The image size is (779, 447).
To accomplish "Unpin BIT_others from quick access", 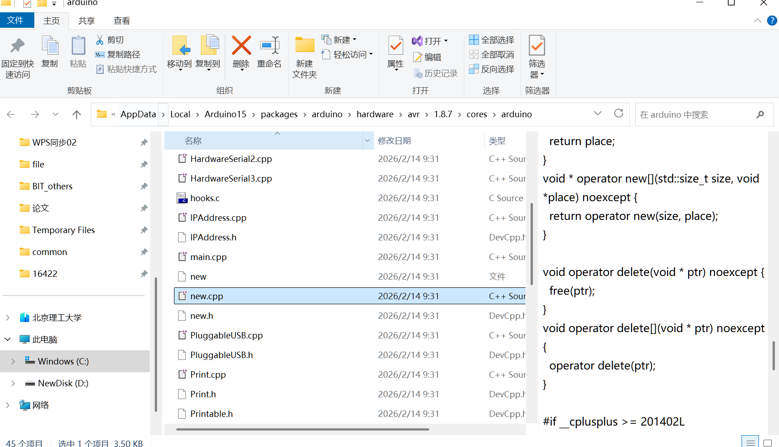I will point(144,186).
